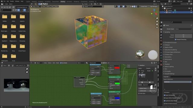Open the Render properties tab icon
The image size is (193, 108).
click(x=161, y=29)
